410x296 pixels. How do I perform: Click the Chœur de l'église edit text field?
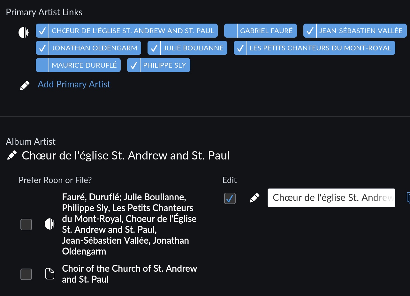pos(331,198)
